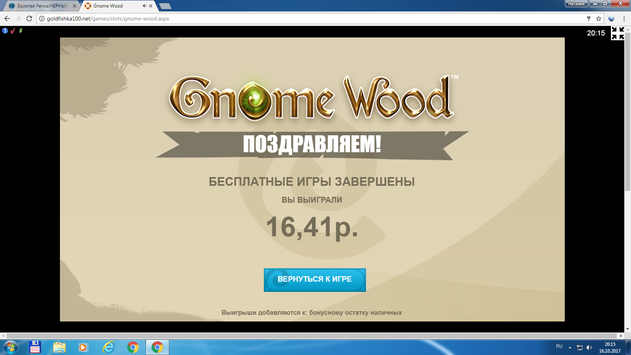The width and height of the screenshot is (631, 355).
Task: Open saved password key icon in address bar
Action: pos(589,19)
